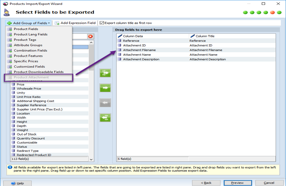Viewport: 286px width, 186px height.
Task: Click icon beside Attachment ID row
Action: (x=120, y=45)
